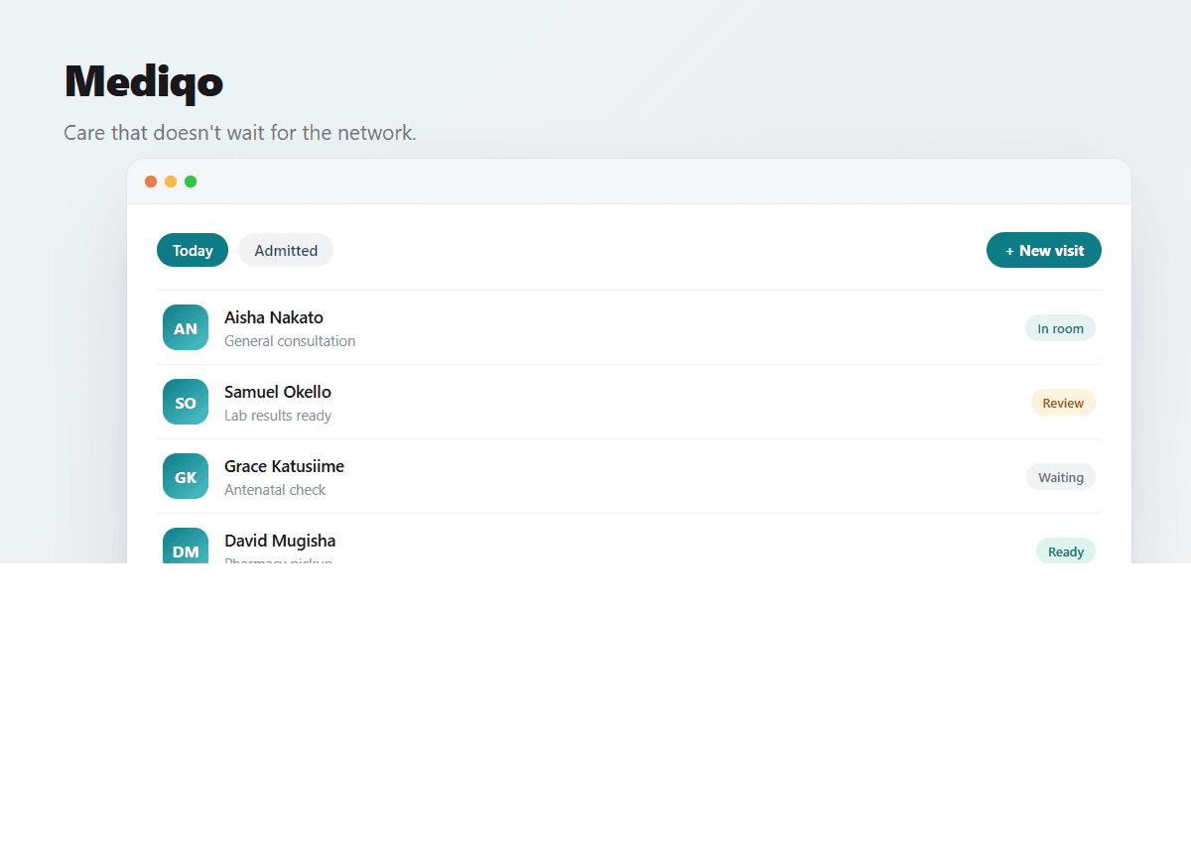Click the yellow minimize window dot

coord(171,182)
